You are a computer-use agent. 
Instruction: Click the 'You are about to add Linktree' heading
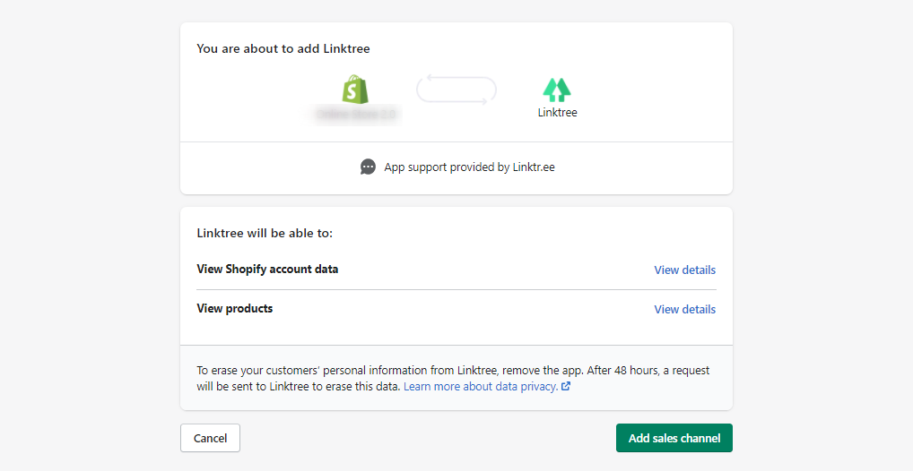[283, 49]
